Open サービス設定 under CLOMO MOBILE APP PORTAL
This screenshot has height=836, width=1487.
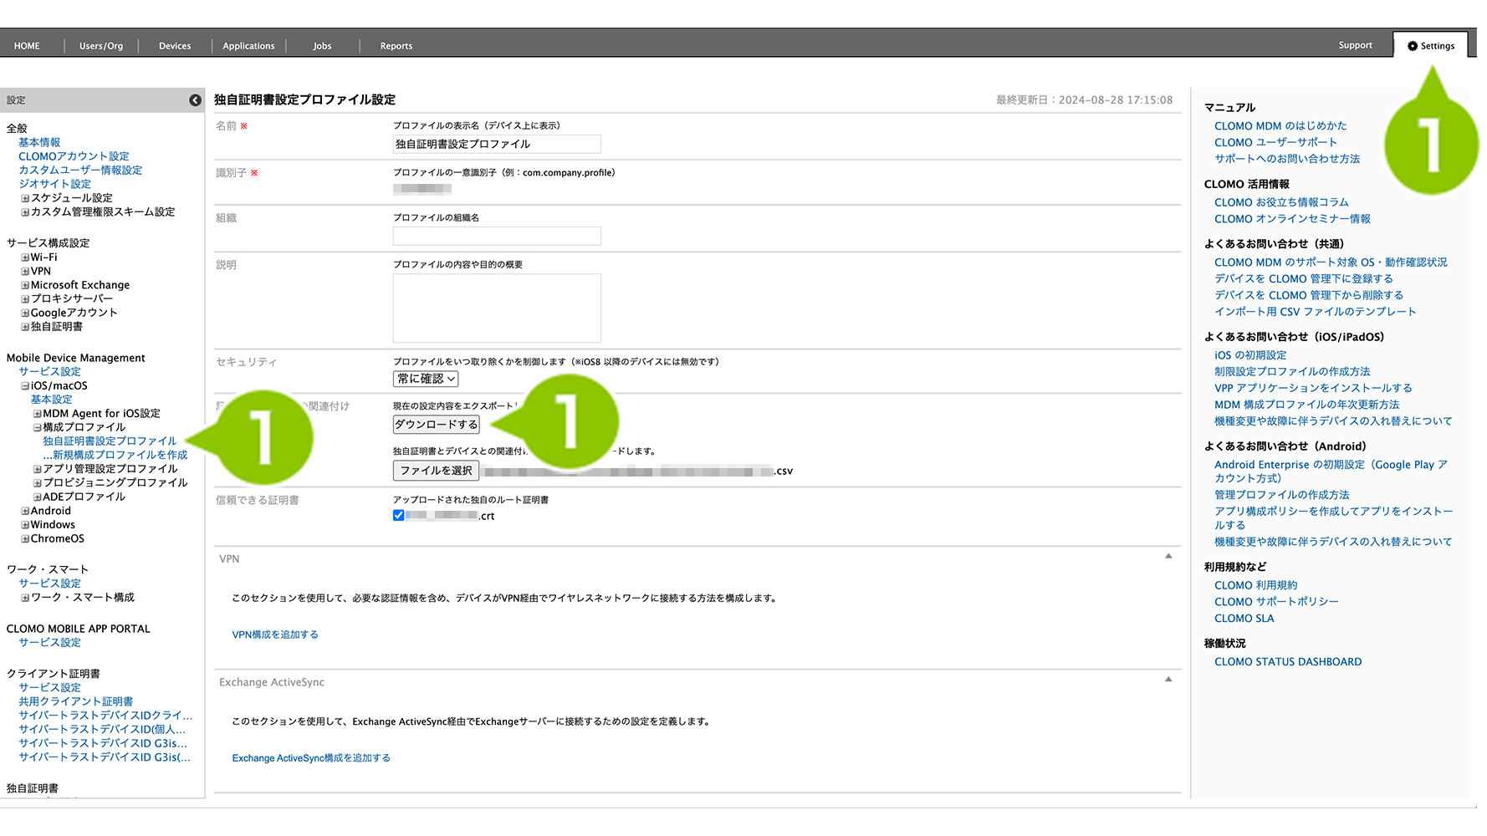pyautogui.click(x=50, y=643)
